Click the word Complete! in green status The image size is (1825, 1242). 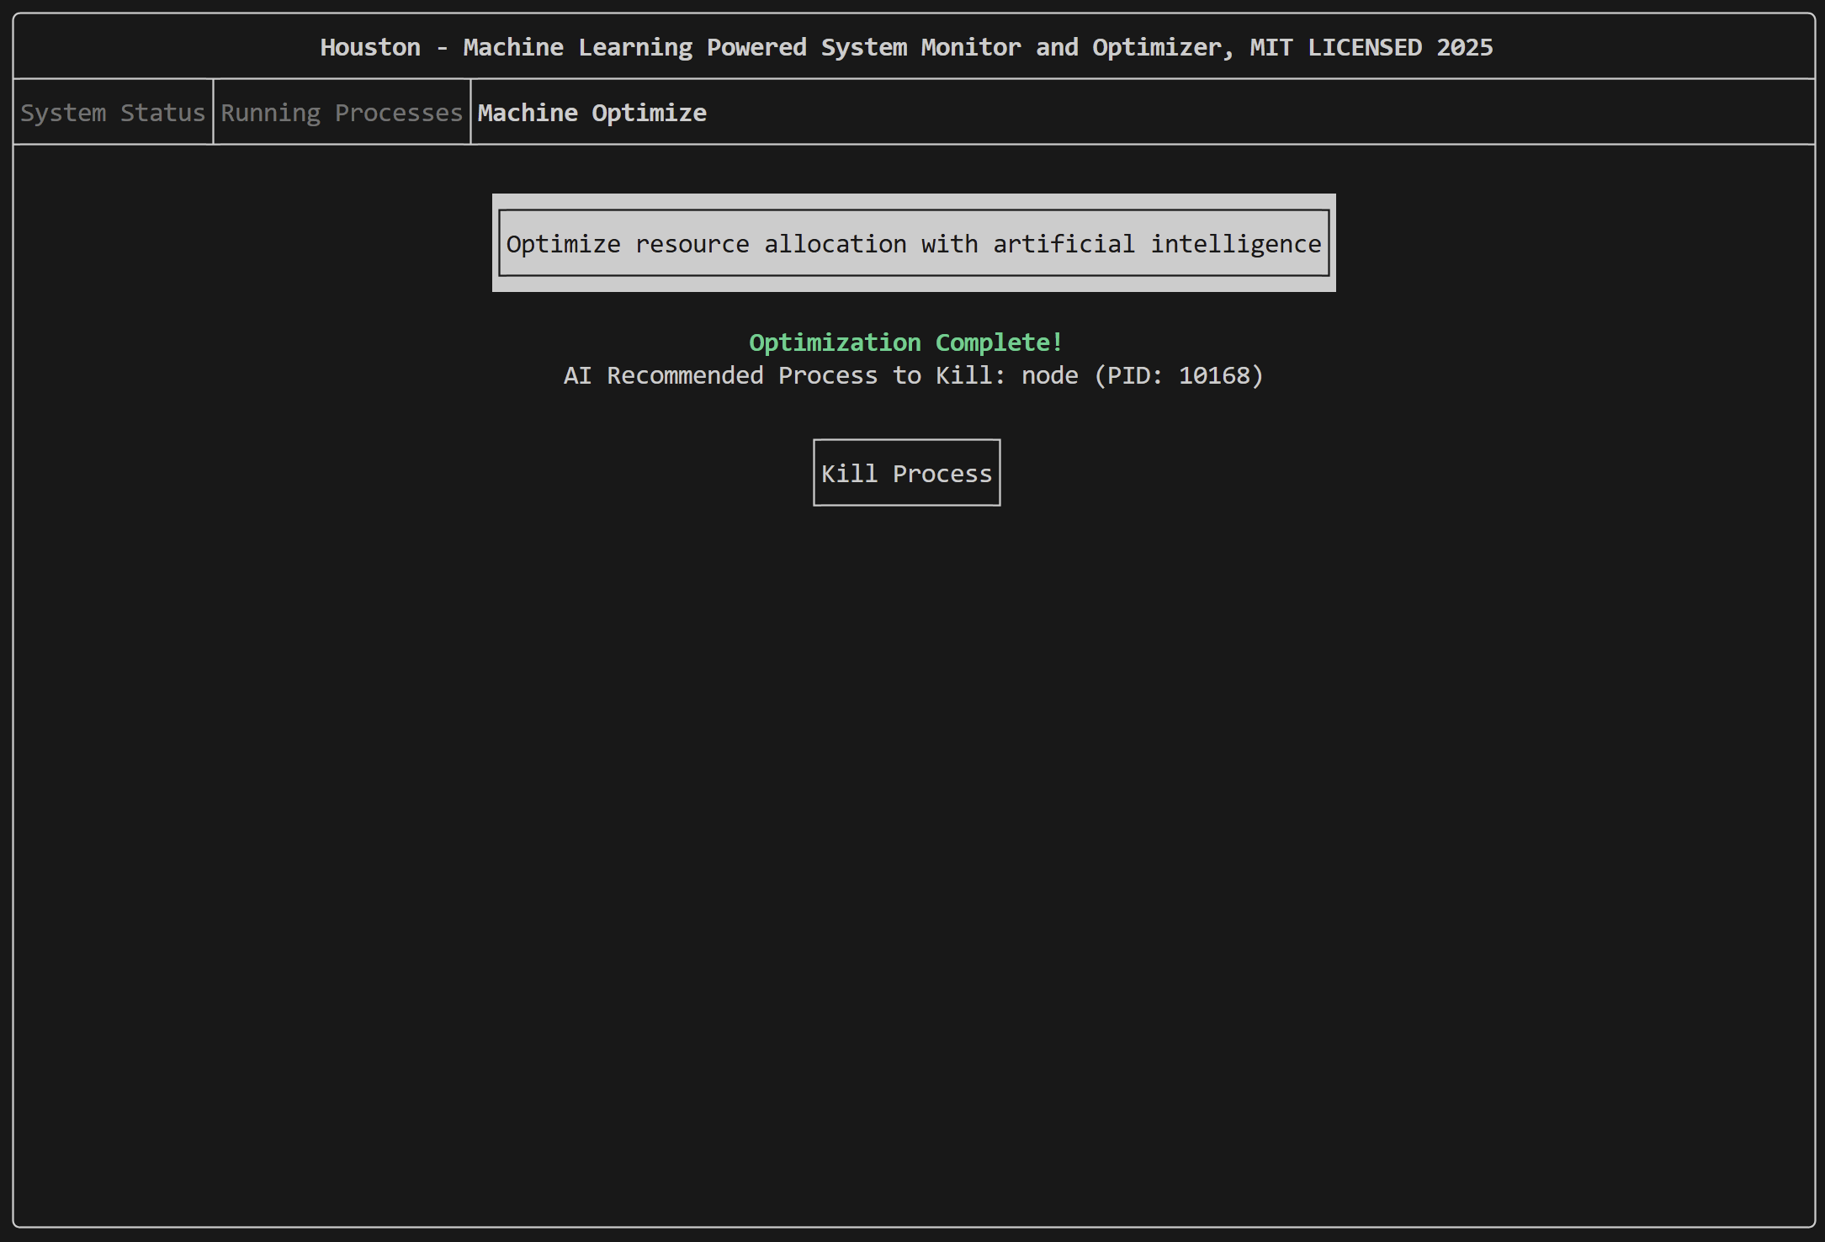coord(999,342)
